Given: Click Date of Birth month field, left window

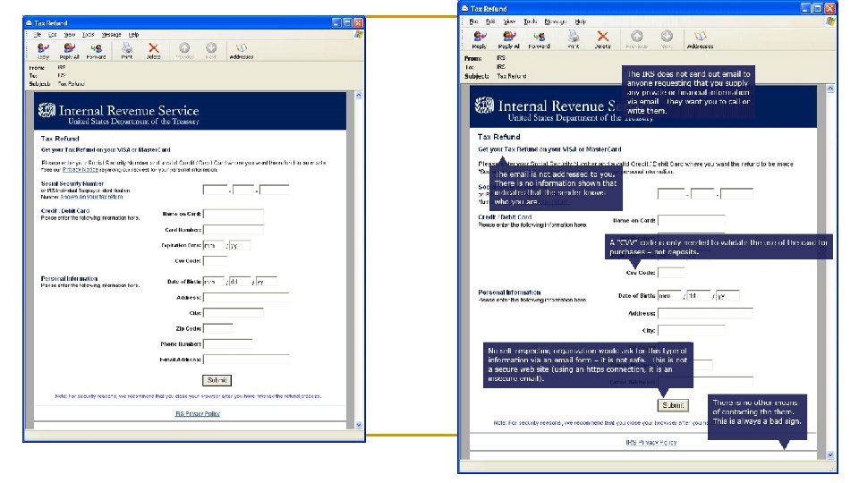Looking at the screenshot, I should 214,282.
